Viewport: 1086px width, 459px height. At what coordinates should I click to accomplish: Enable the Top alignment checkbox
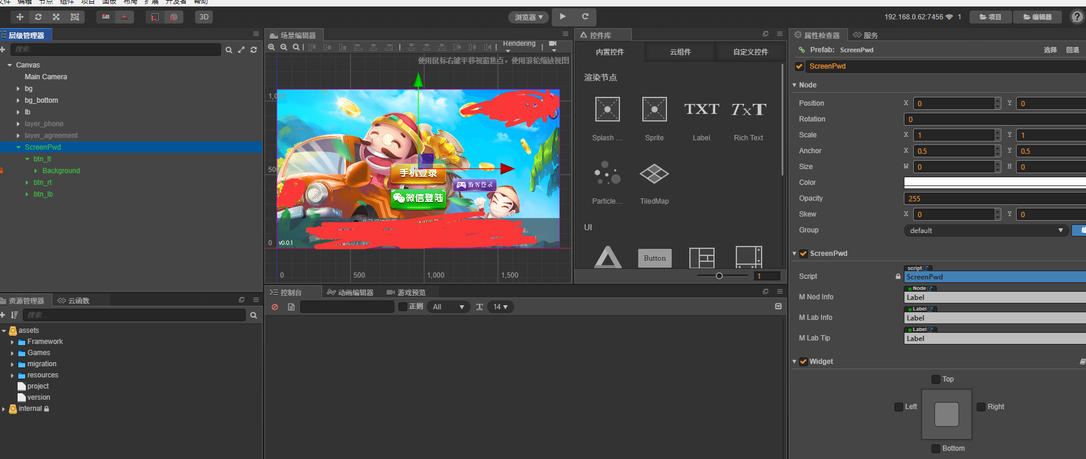tap(936, 379)
